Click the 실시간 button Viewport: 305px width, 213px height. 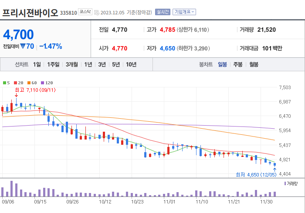coord(163,12)
